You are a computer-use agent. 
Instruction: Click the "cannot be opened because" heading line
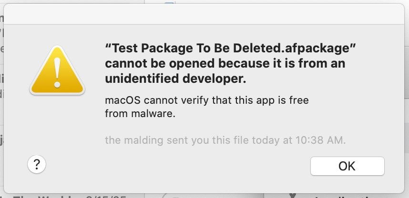click(x=225, y=64)
